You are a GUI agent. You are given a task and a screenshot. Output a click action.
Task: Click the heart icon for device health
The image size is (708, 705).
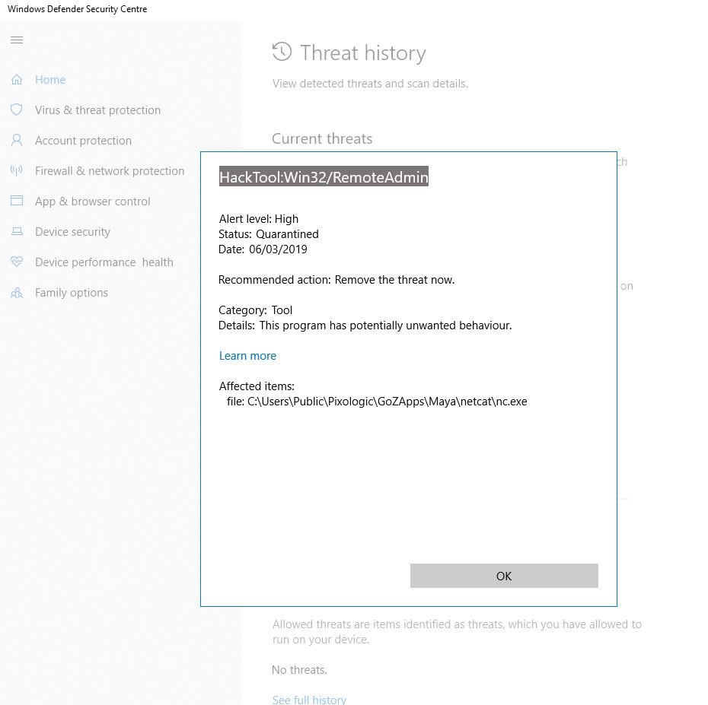pyautogui.click(x=17, y=262)
